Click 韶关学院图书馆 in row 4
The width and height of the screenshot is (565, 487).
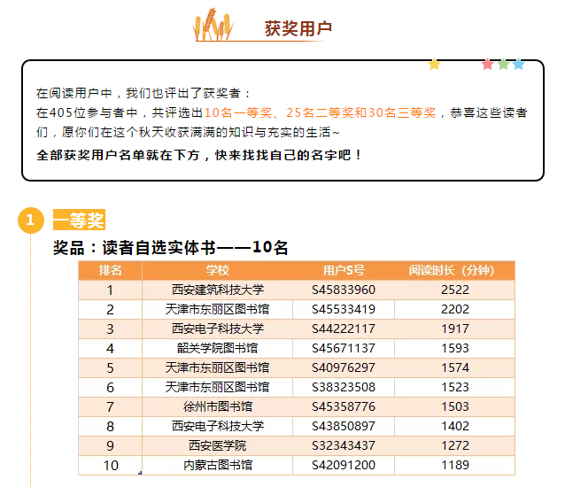tap(218, 348)
